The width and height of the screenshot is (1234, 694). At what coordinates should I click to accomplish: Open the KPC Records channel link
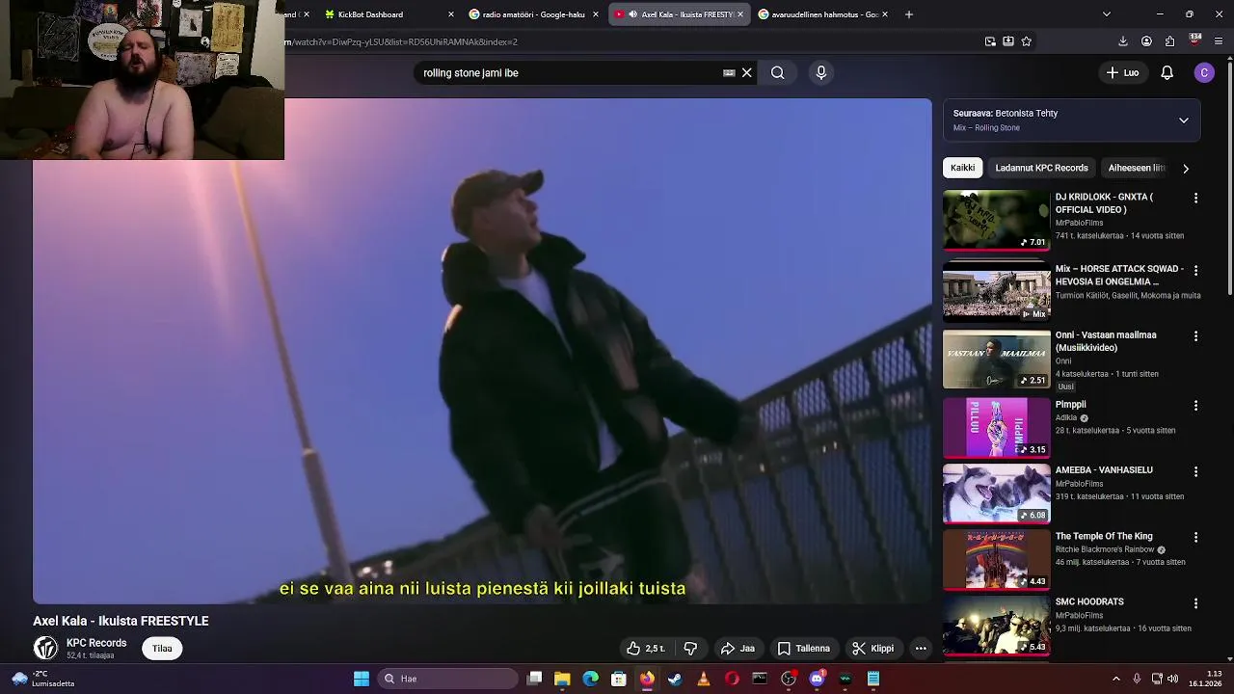point(96,643)
